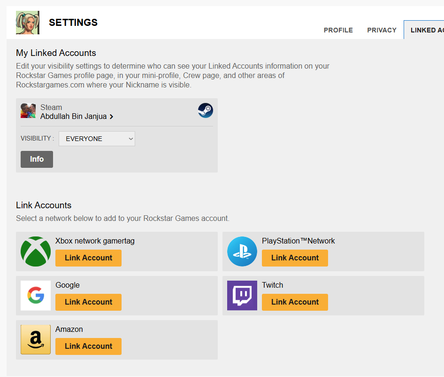Click the profile avatar beside Settings heading
Screen dimensions: 444x377
[x=28, y=23]
